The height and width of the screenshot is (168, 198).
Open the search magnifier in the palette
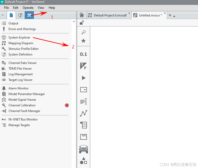(x=84, y=32)
